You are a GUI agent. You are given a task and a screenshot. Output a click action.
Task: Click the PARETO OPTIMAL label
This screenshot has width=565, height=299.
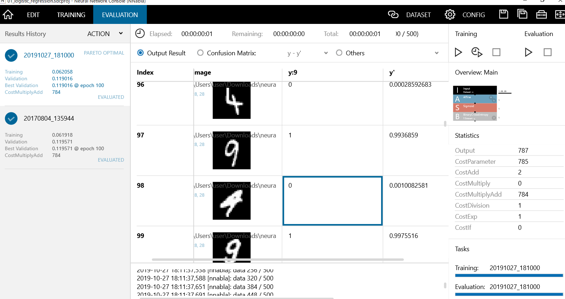(x=104, y=53)
